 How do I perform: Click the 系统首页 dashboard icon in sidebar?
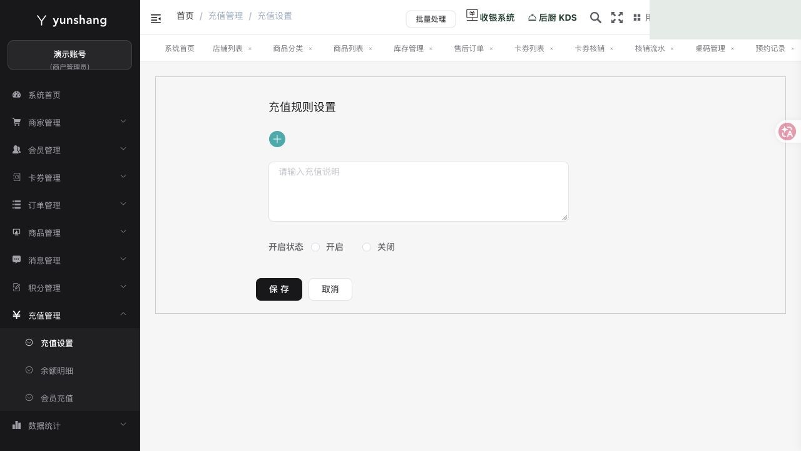pyautogui.click(x=17, y=95)
